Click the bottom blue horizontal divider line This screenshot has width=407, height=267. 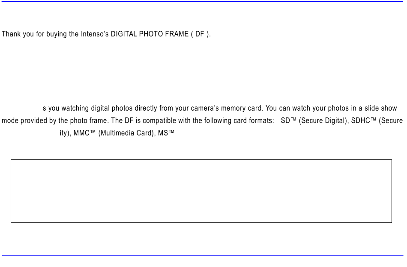(x=203, y=256)
